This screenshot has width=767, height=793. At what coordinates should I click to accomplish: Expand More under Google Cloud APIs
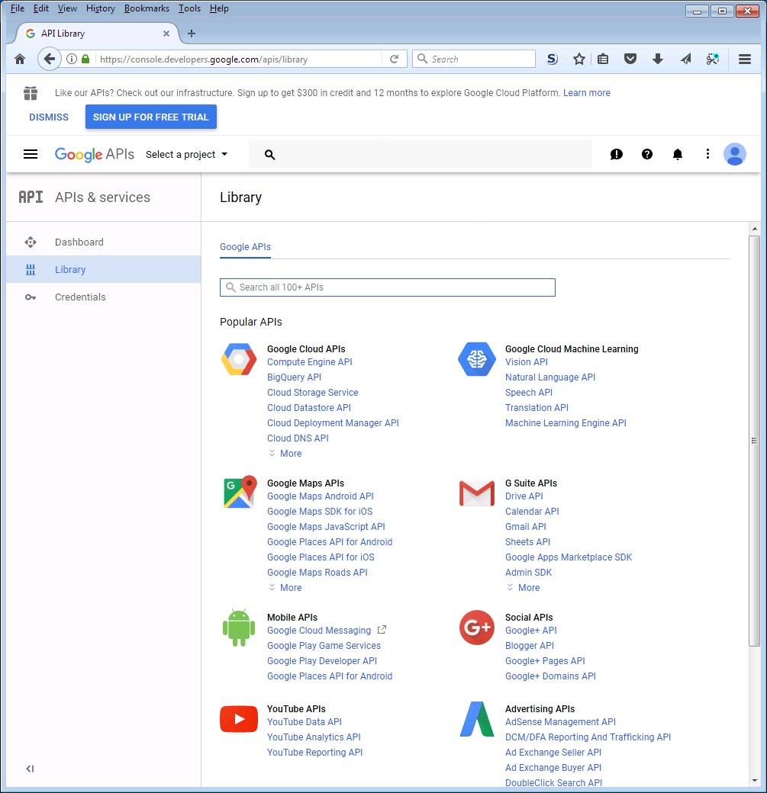[x=285, y=453]
